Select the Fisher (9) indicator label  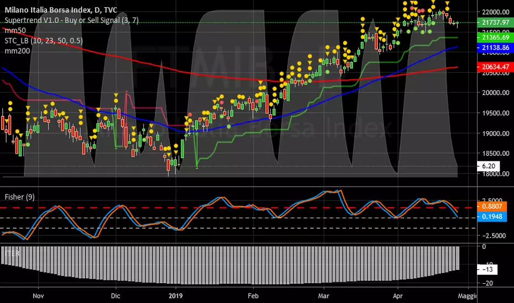[x=20, y=197]
